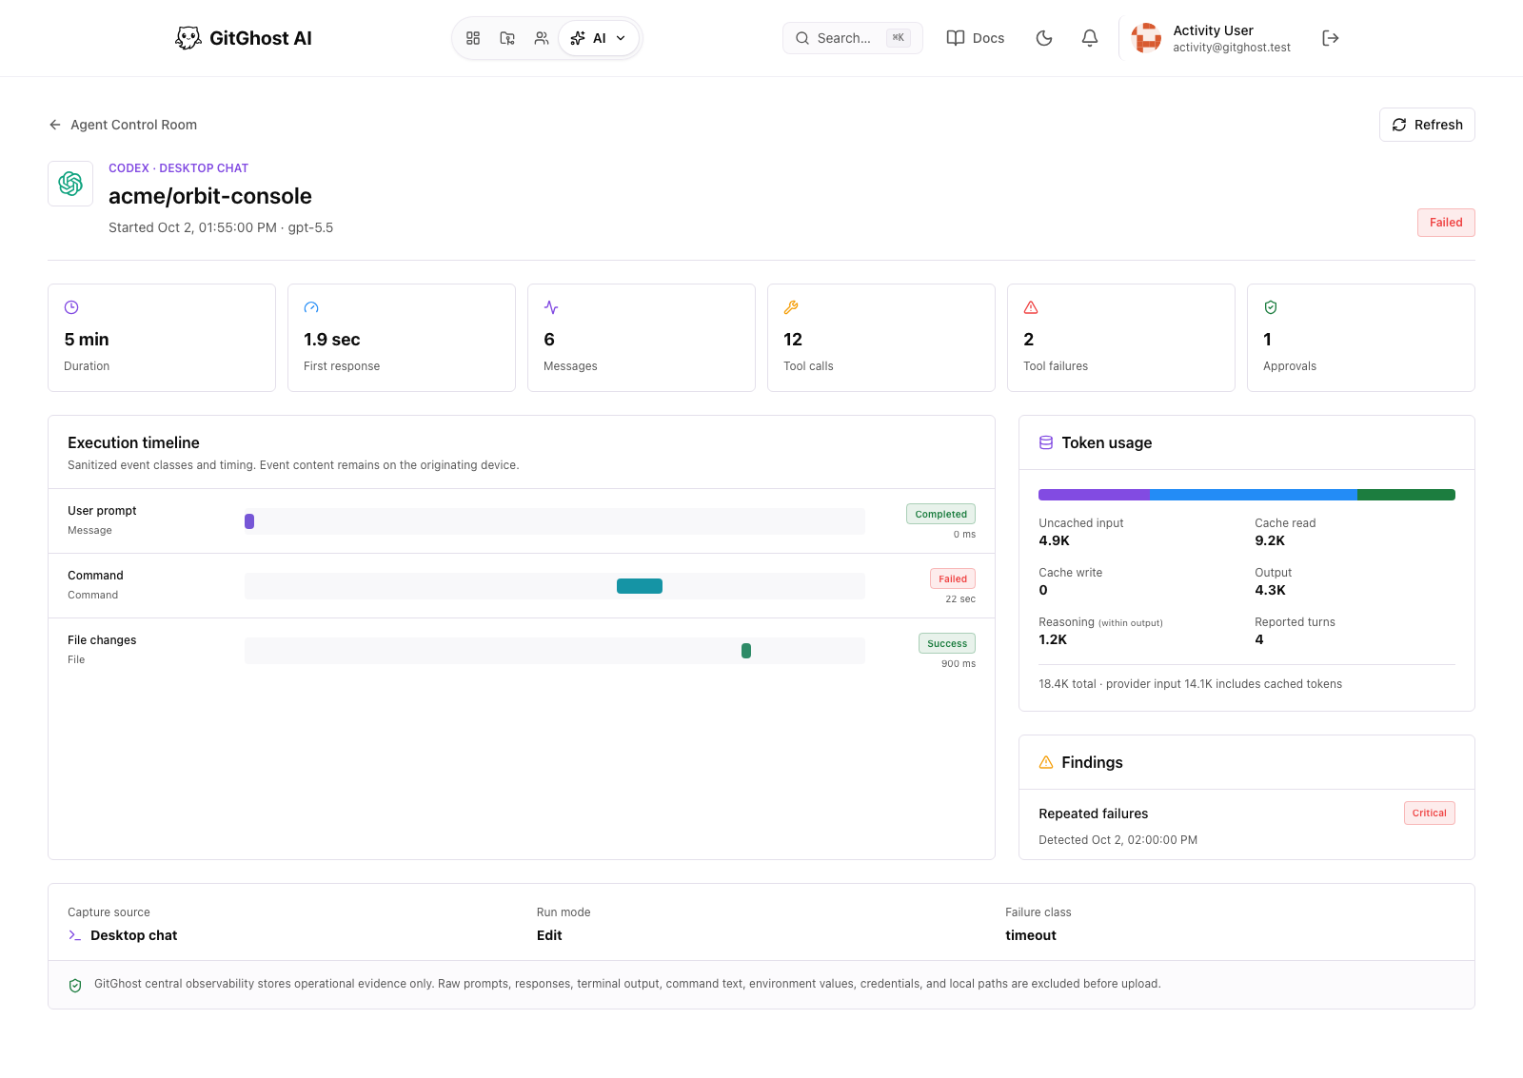Click the Desktop chat terminal icon
The image size is (1523, 1078).
[75, 935]
